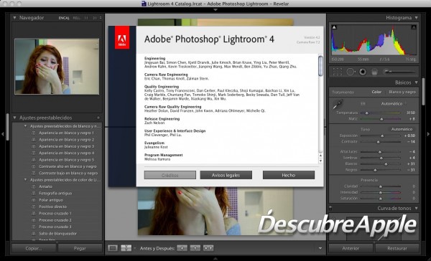
Task: Set Navigator zoom to 3:1
Action: click(x=95, y=18)
